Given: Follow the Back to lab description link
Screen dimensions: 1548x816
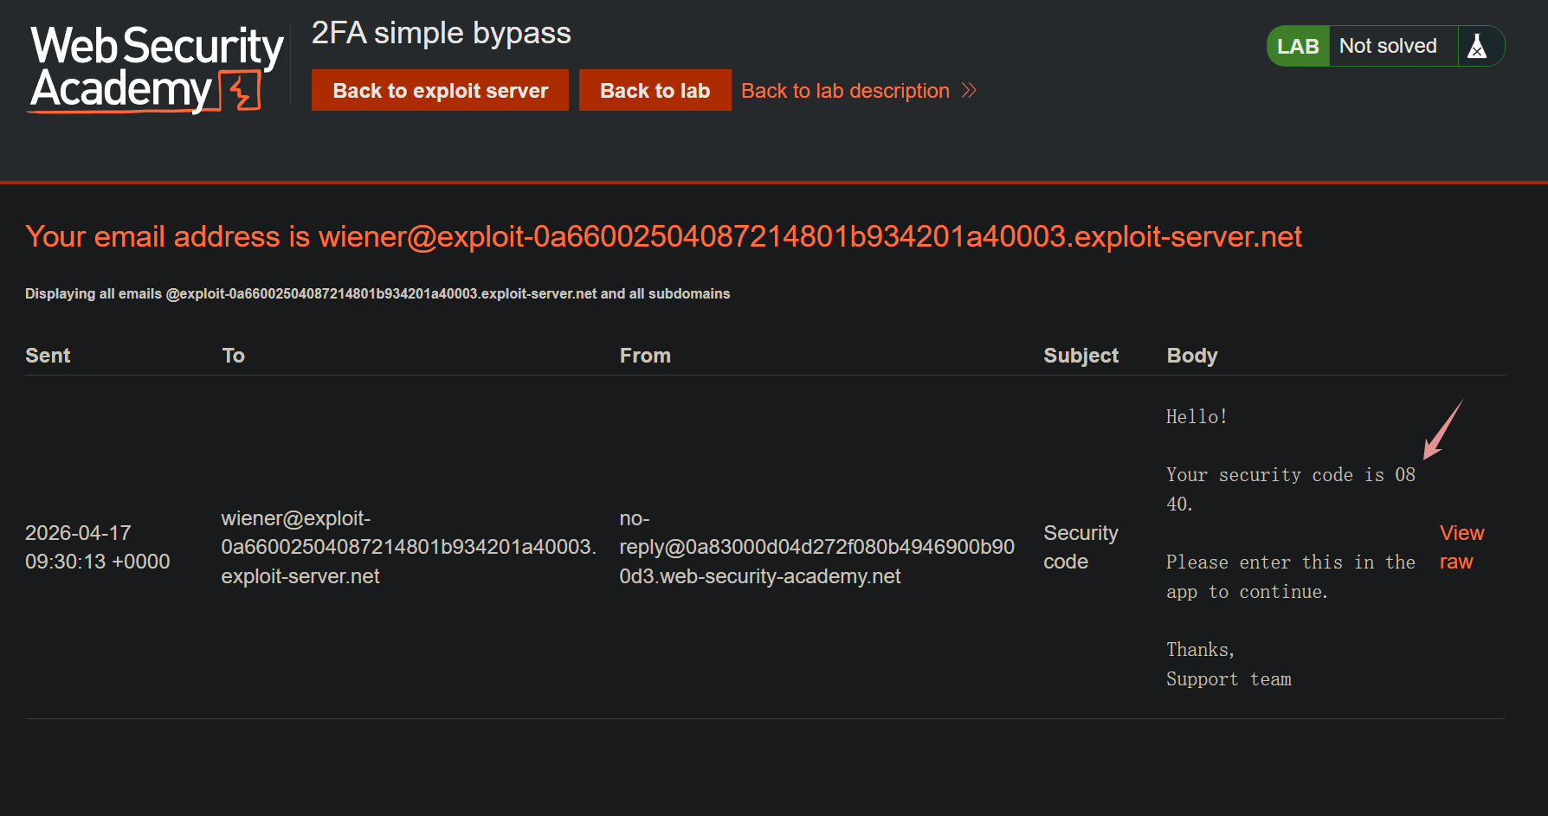Looking at the screenshot, I should (x=845, y=91).
